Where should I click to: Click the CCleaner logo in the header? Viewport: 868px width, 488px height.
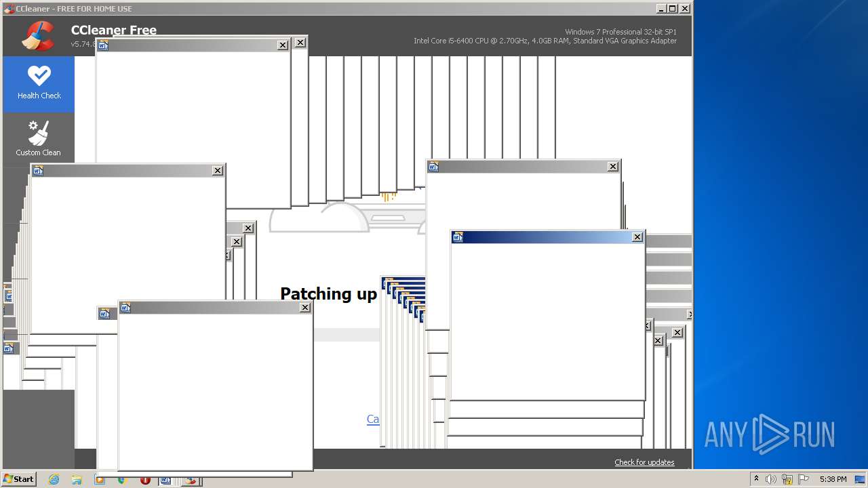[38, 37]
